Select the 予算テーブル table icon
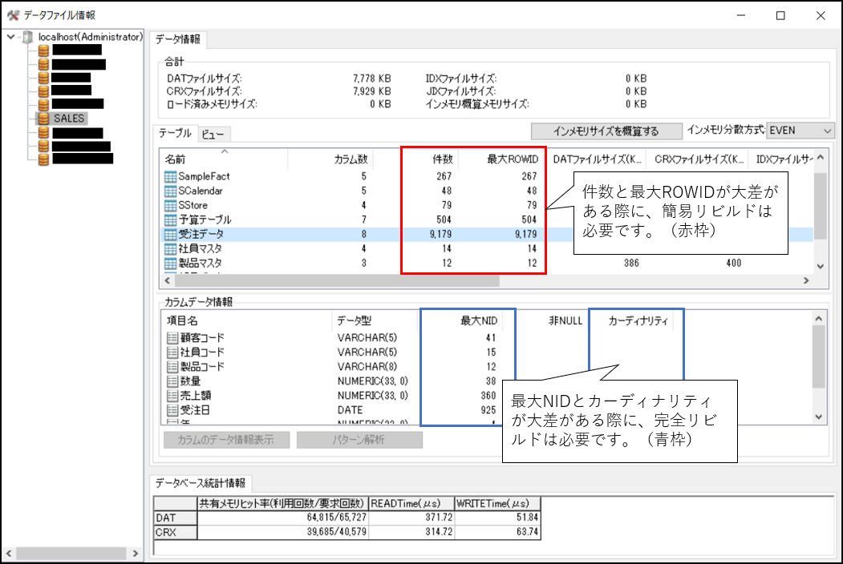This screenshot has width=843, height=564. 170,220
